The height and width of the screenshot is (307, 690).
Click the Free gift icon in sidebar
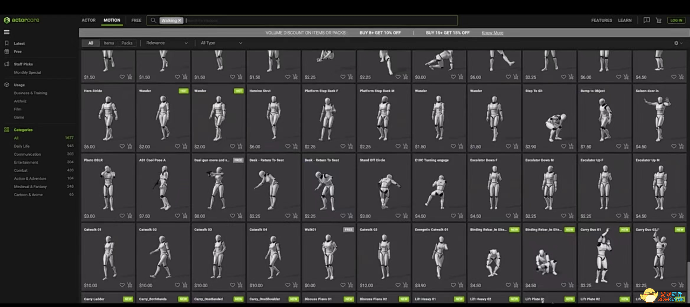(6, 51)
